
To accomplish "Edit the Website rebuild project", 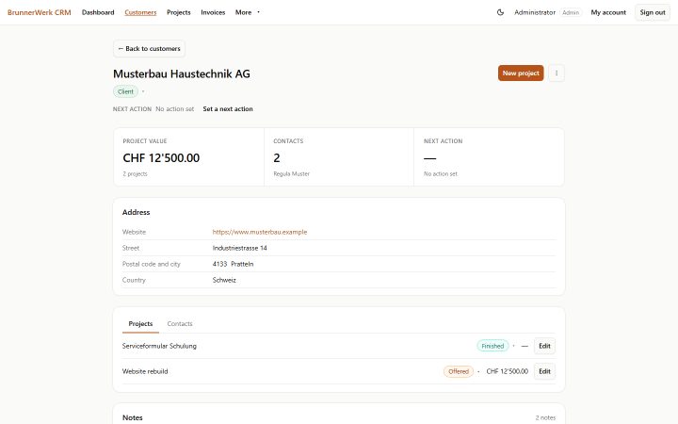I will (x=544, y=371).
